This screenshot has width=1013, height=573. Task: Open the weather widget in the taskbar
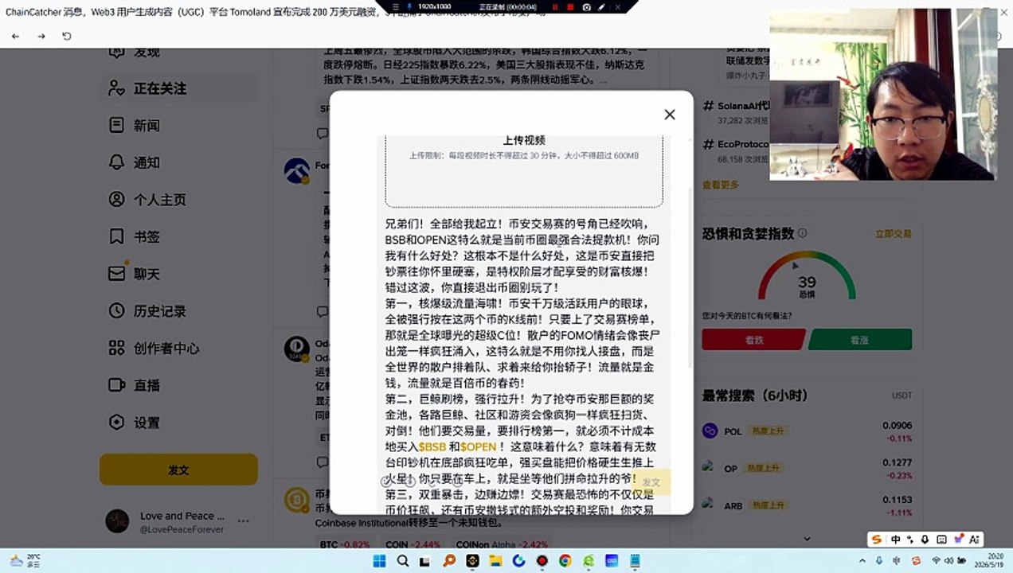click(x=25, y=560)
